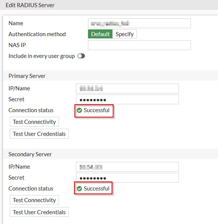The width and height of the screenshot is (218, 224).
Task: Test User Credentials for the Primary Server
Action: [39, 134]
